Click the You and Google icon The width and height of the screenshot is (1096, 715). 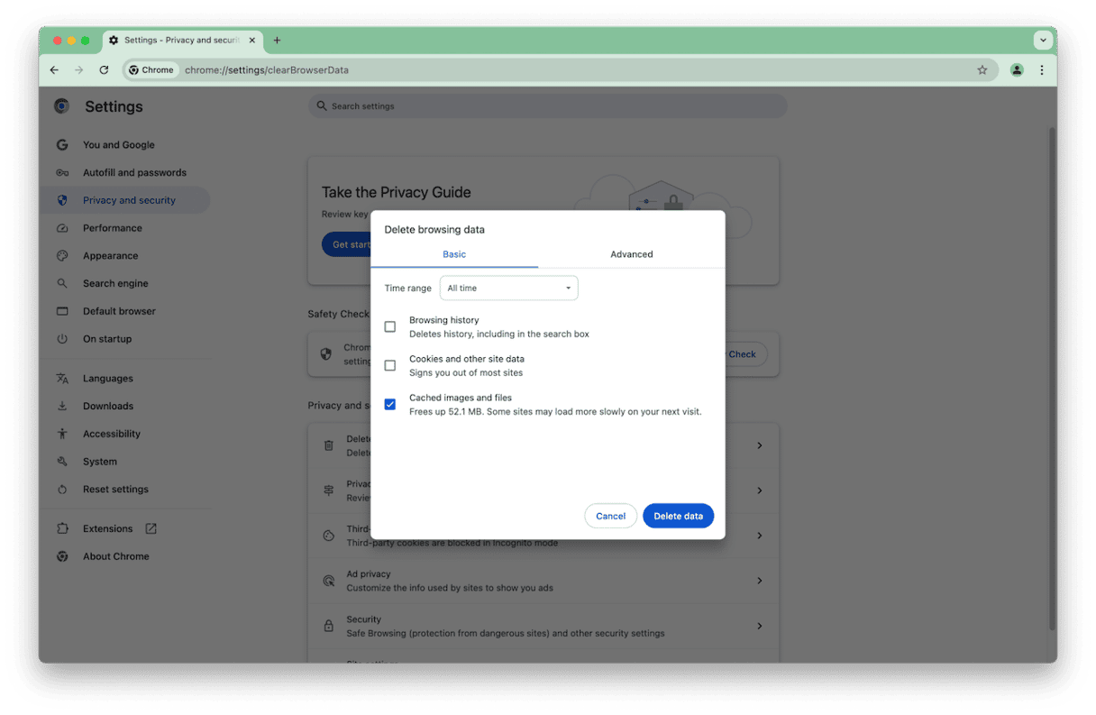point(62,144)
